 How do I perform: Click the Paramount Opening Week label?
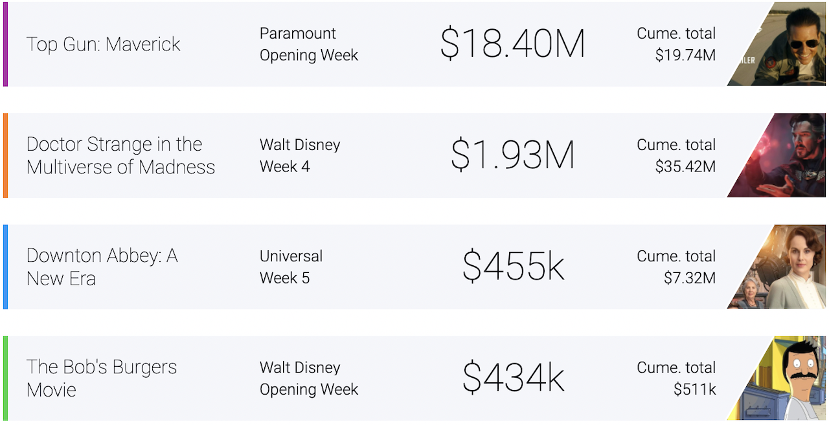pyautogui.click(x=309, y=44)
